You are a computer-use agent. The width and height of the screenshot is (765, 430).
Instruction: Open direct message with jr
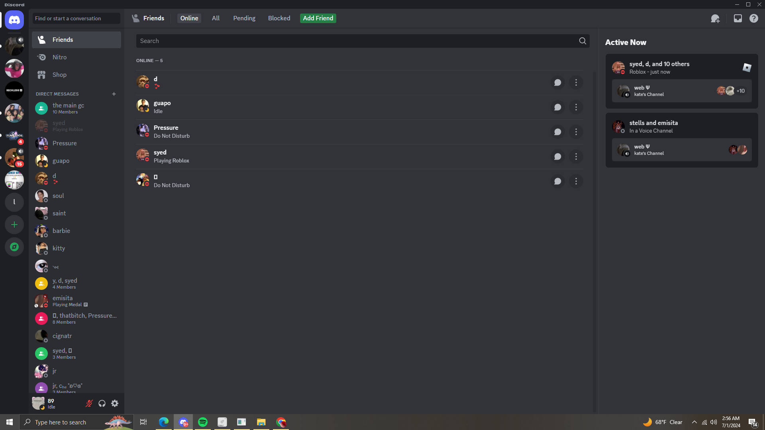tap(76, 371)
